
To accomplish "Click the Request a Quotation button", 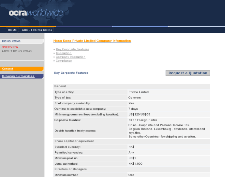I will pyautogui.click(x=188, y=73).
